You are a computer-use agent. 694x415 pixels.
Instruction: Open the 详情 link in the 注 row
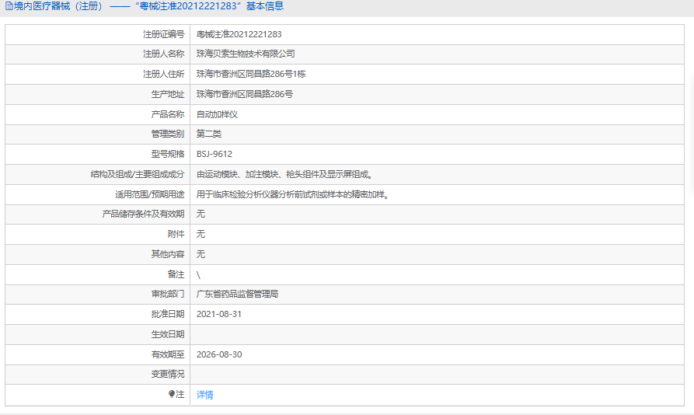(x=204, y=395)
